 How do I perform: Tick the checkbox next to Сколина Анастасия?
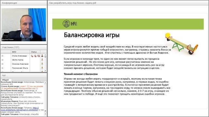tap(2, 64)
